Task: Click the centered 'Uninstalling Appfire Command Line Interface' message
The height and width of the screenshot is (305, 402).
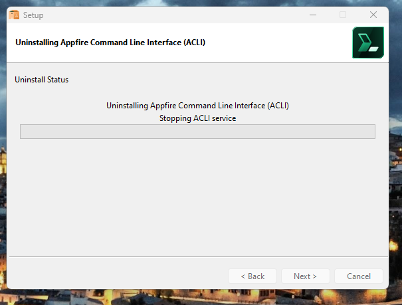Action: (x=197, y=106)
